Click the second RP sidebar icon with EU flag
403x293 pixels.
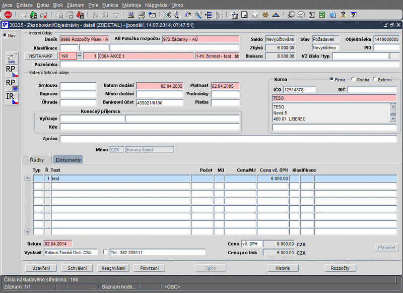pos(12,85)
